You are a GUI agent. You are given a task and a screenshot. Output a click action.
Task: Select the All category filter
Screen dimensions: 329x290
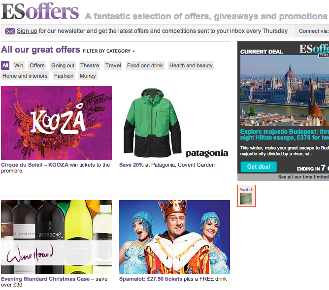5,65
